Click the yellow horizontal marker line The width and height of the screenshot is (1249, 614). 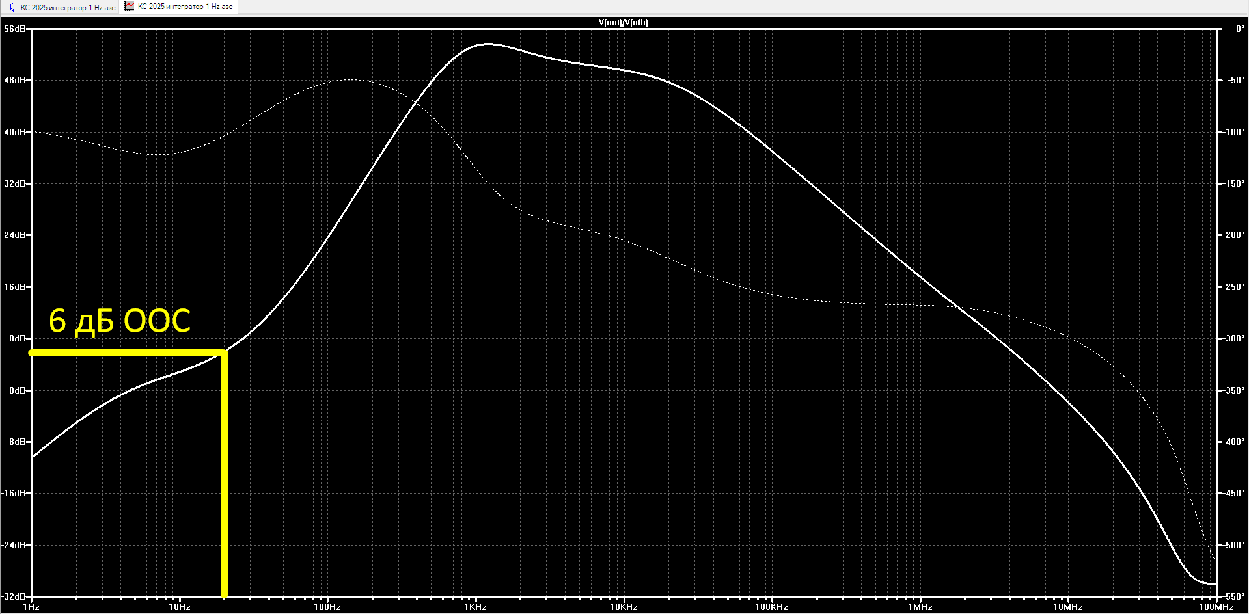(127, 353)
